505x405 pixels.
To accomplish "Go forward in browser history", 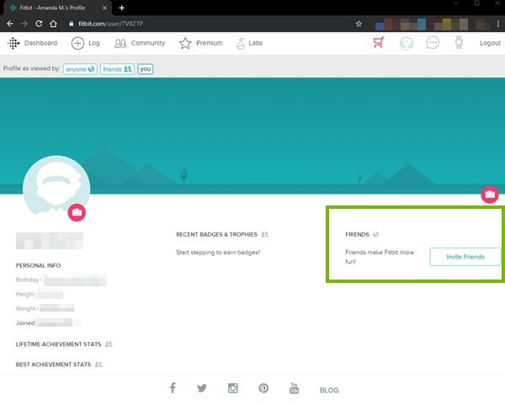I will (24, 24).
